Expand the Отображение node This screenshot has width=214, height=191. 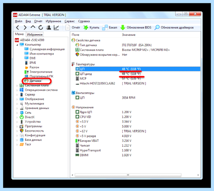[x=17, y=99]
